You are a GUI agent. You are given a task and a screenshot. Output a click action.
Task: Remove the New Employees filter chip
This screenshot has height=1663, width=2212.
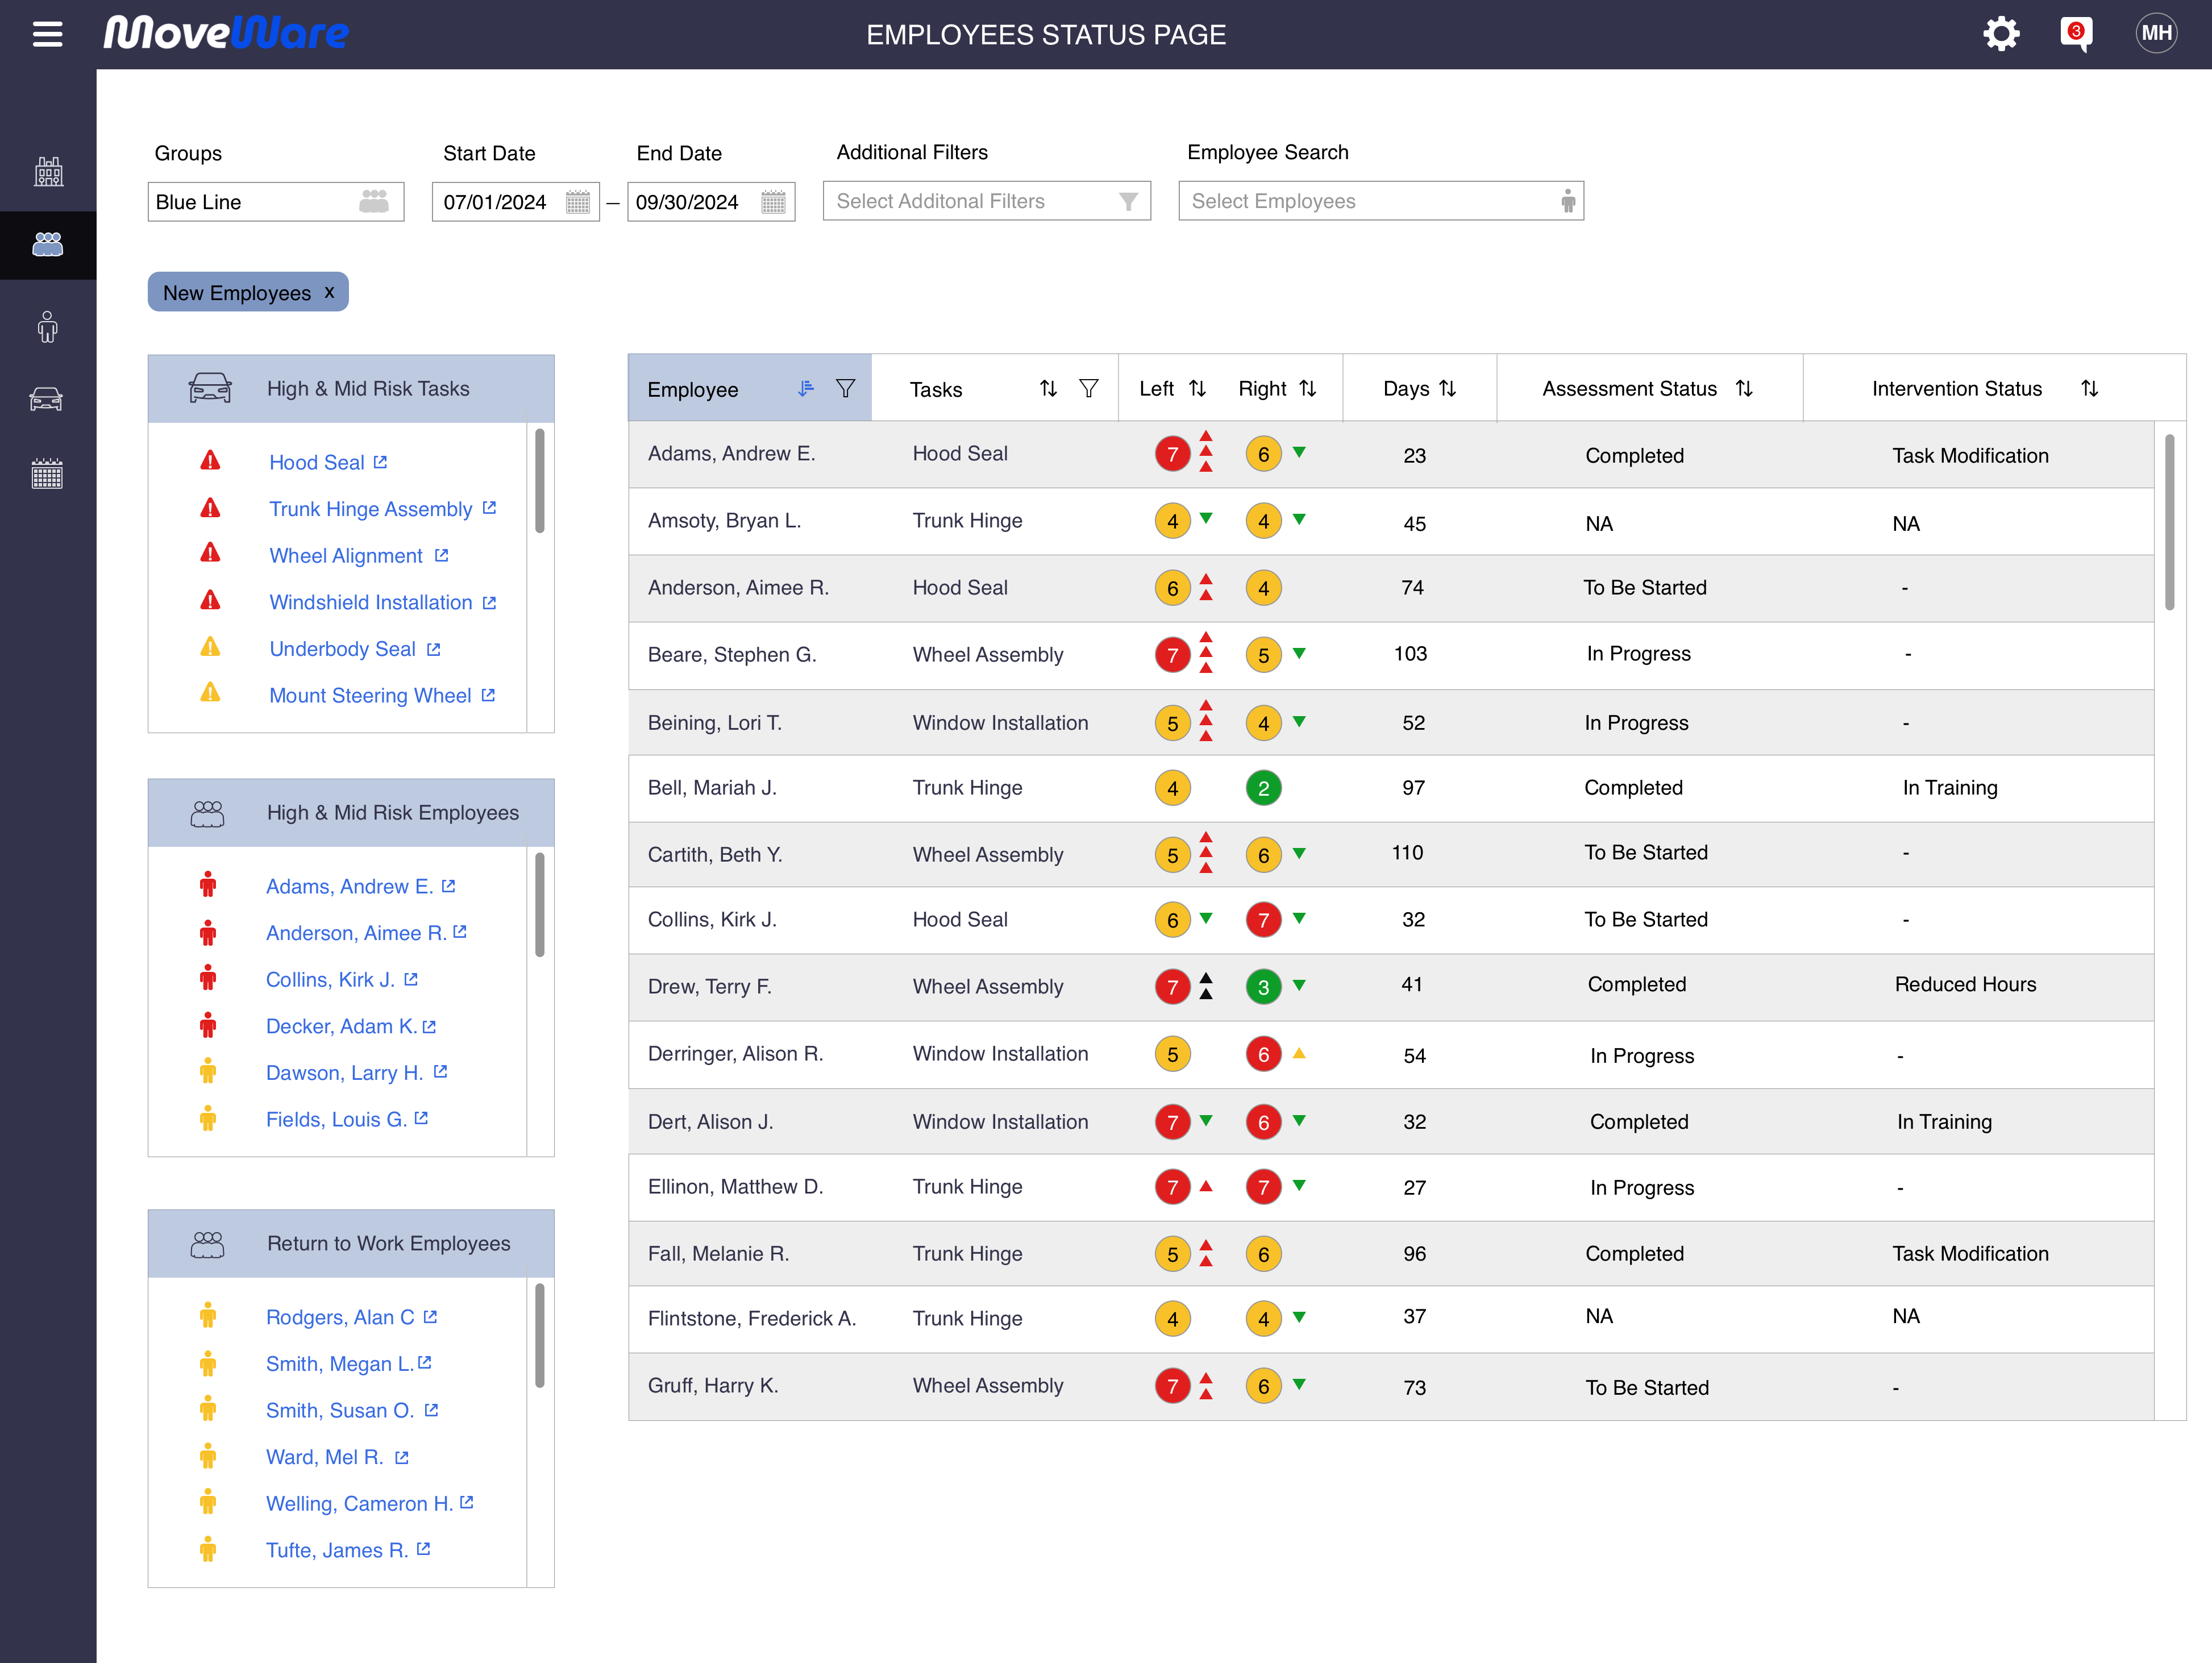[328, 292]
